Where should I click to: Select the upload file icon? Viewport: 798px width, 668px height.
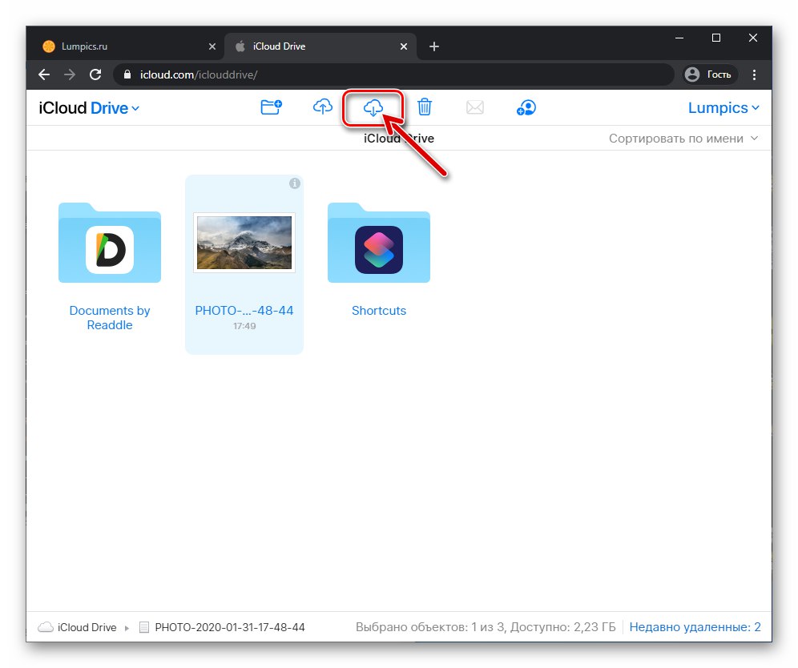click(322, 107)
